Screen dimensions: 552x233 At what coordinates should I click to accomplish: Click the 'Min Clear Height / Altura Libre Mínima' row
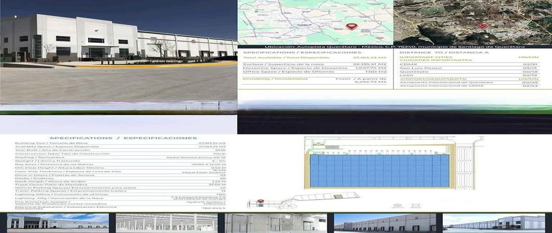pos(121,168)
